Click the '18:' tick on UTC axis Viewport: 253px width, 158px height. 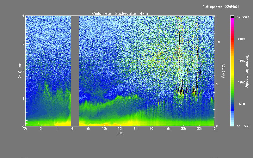tap(168, 129)
